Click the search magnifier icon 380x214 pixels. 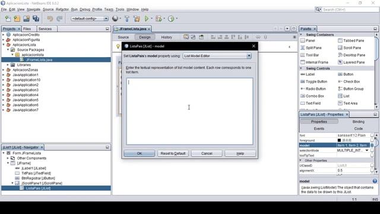click(318, 10)
